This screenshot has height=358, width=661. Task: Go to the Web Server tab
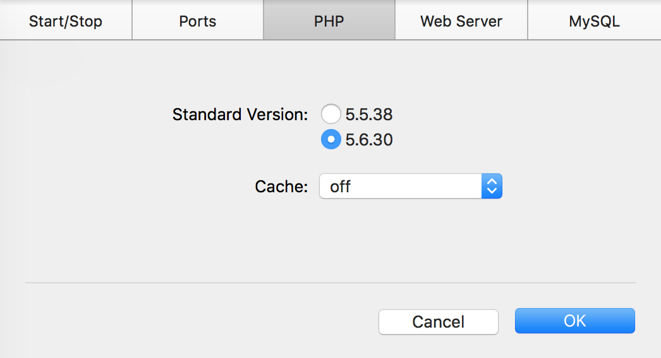tap(461, 21)
